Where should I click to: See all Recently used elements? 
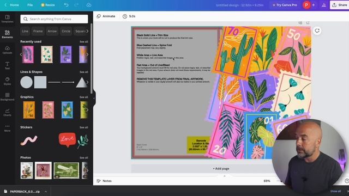point(83,41)
